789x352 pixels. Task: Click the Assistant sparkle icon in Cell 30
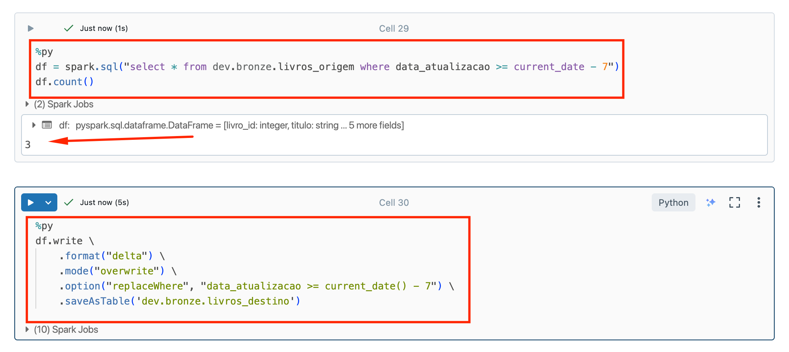pyautogui.click(x=711, y=202)
